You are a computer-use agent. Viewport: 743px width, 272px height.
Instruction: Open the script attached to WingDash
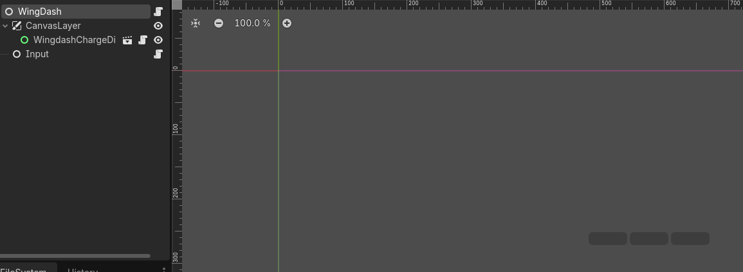(x=158, y=12)
